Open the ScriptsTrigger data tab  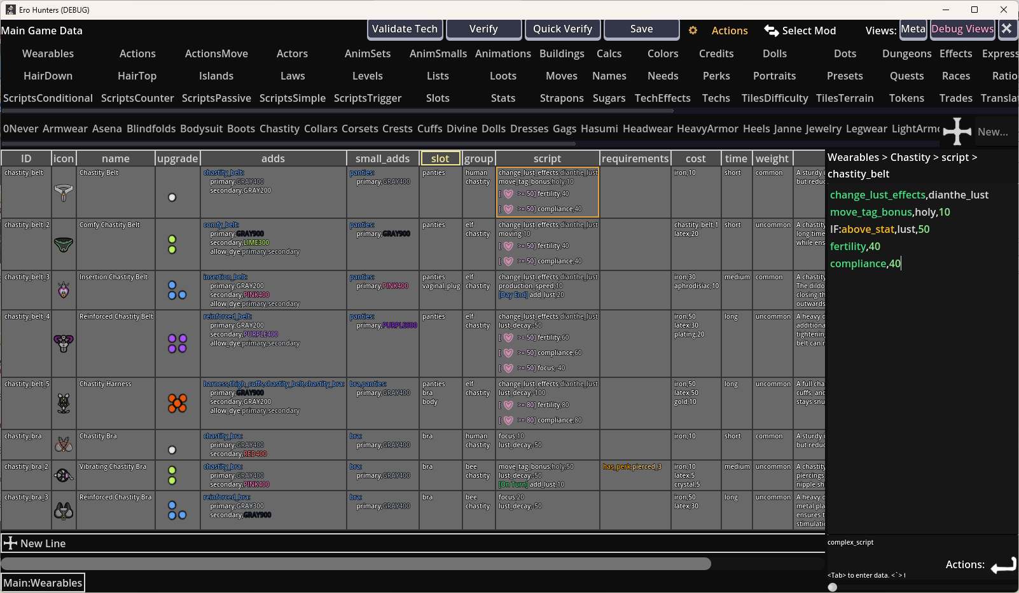click(x=368, y=99)
